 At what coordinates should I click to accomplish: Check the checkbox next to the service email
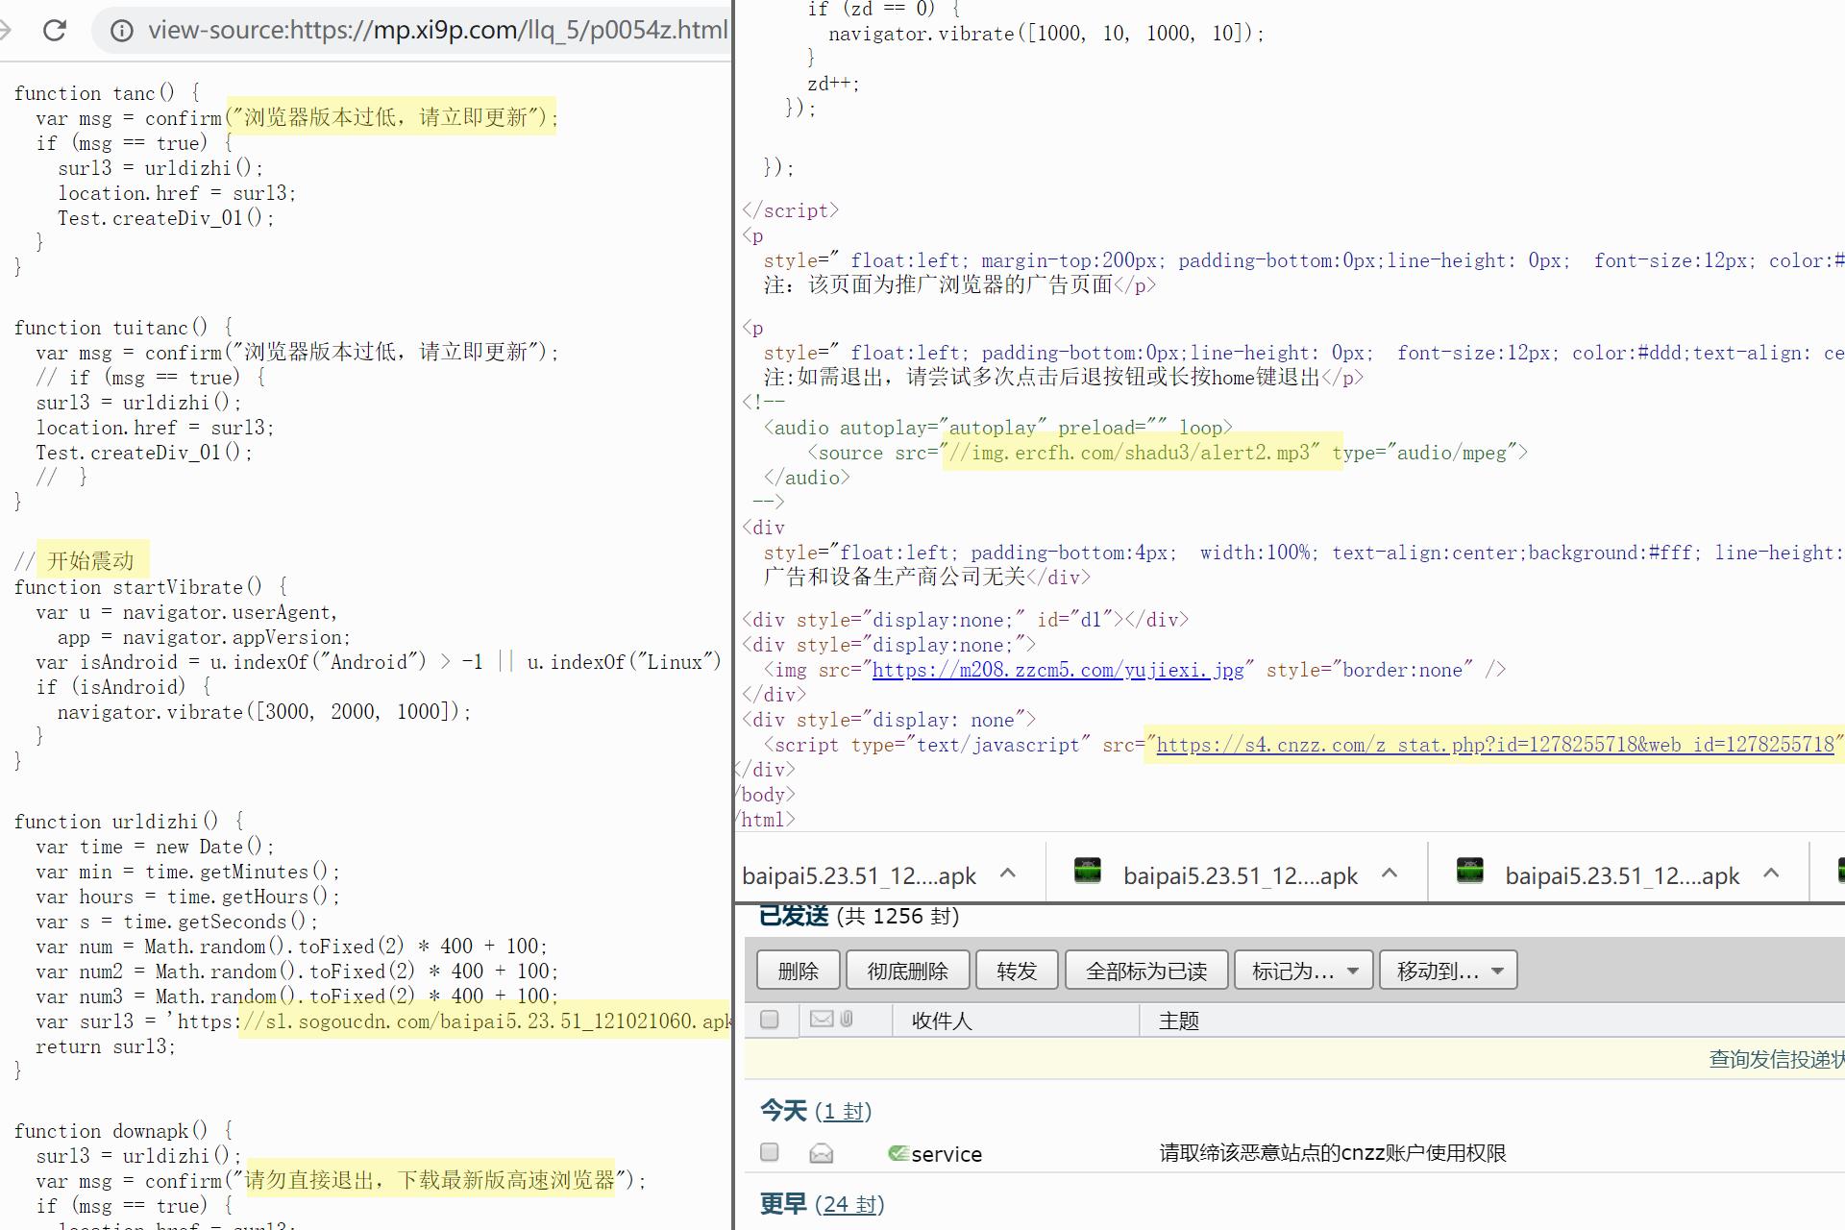769,1152
